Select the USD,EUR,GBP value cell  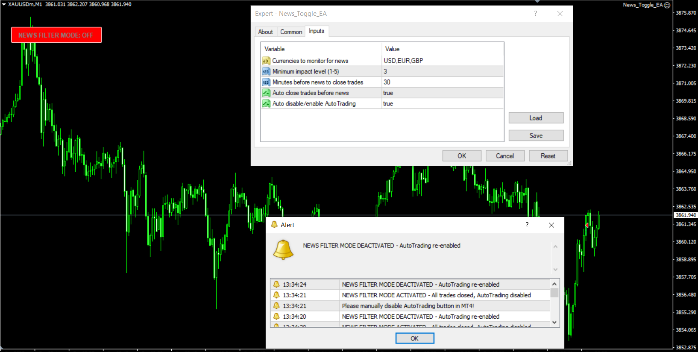tap(443, 61)
